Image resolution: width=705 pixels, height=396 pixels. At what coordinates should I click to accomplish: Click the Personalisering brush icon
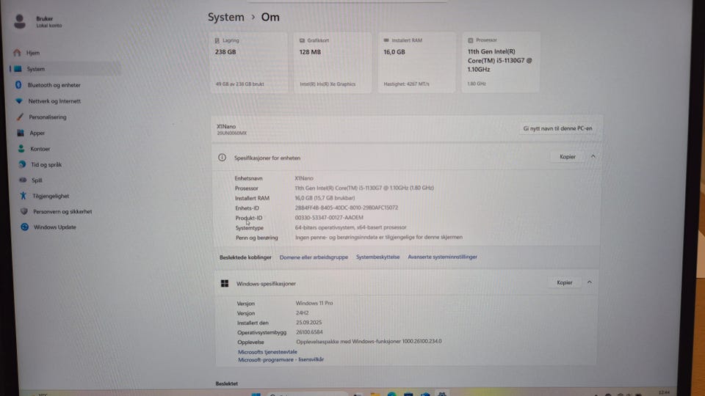pos(20,117)
